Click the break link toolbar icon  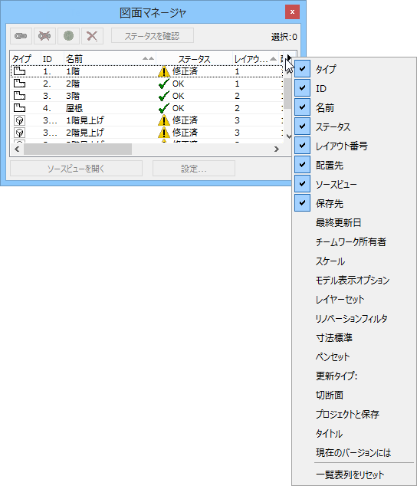click(44, 36)
